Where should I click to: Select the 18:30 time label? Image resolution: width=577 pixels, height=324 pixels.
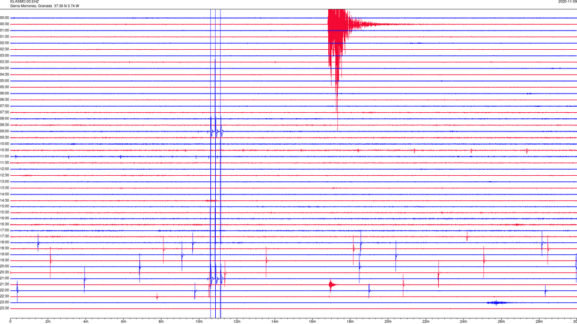tap(4, 248)
